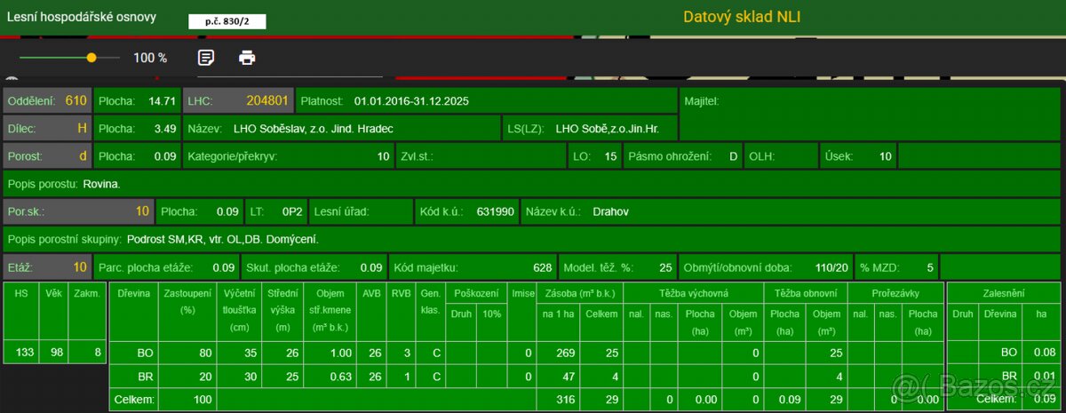Select the Dílec value H
This screenshot has width=1066, height=413.
(83, 128)
